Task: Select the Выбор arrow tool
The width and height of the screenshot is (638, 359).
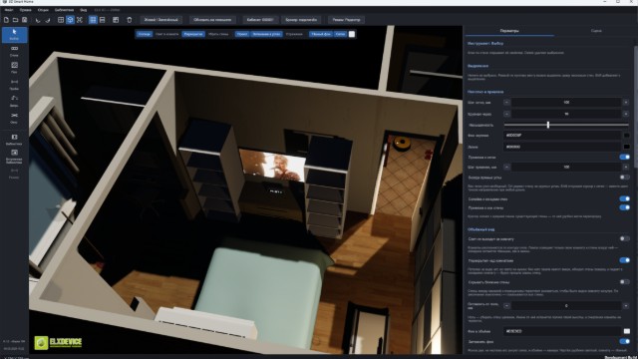Action: (x=14, y=35)
